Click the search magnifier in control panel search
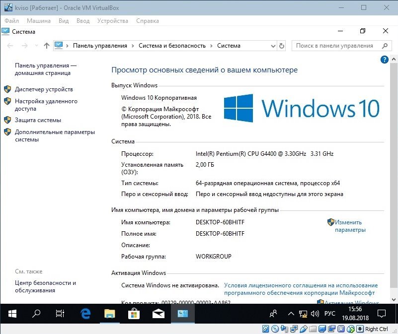Image resolution: width=398 pixels, height=334 pixels. (385, 46)
